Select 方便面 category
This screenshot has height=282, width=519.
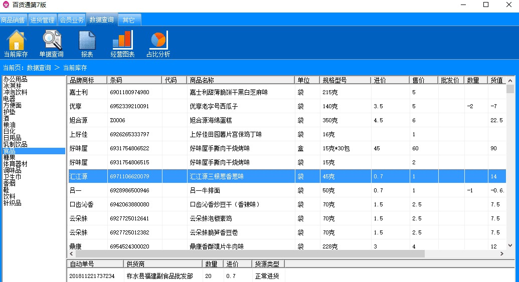12,106
